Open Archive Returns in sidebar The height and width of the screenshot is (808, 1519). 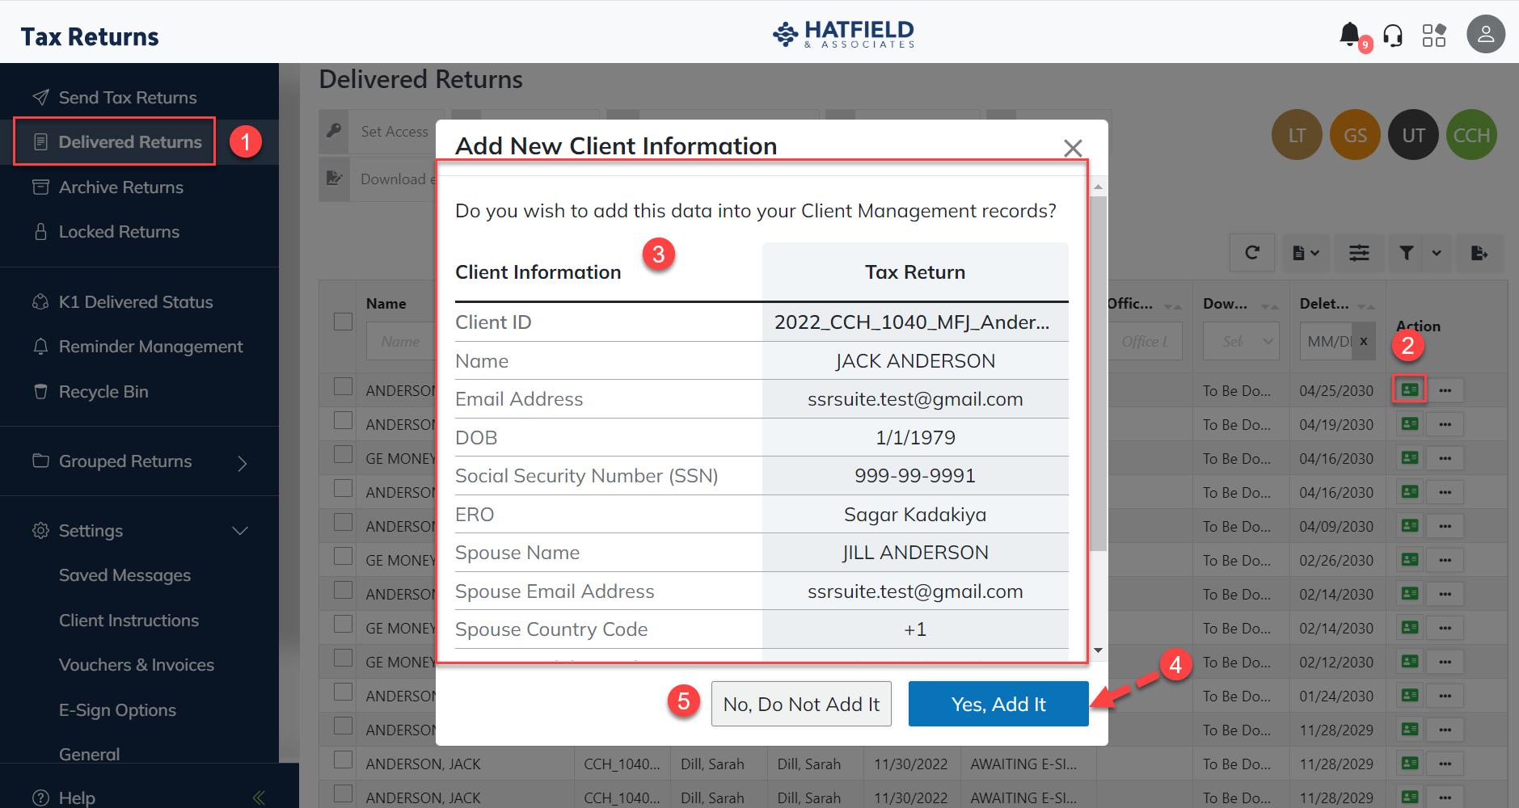pos(120,187)
